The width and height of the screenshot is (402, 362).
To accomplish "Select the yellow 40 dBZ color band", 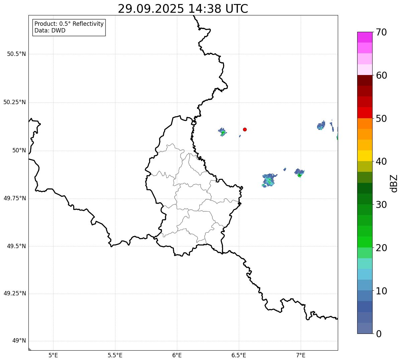I will point(365,156).
